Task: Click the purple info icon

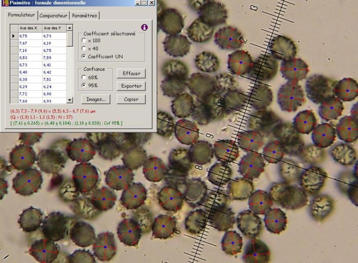Action: click(144, 27)
